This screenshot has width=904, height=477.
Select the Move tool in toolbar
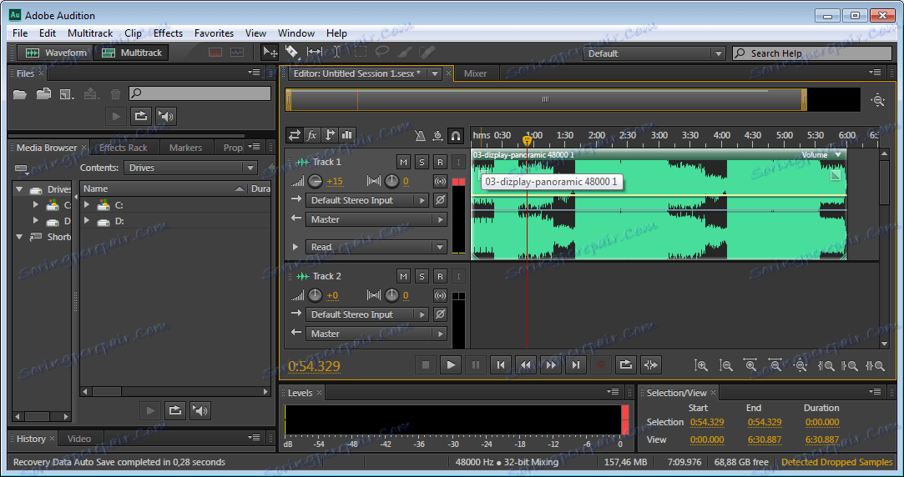270,53
